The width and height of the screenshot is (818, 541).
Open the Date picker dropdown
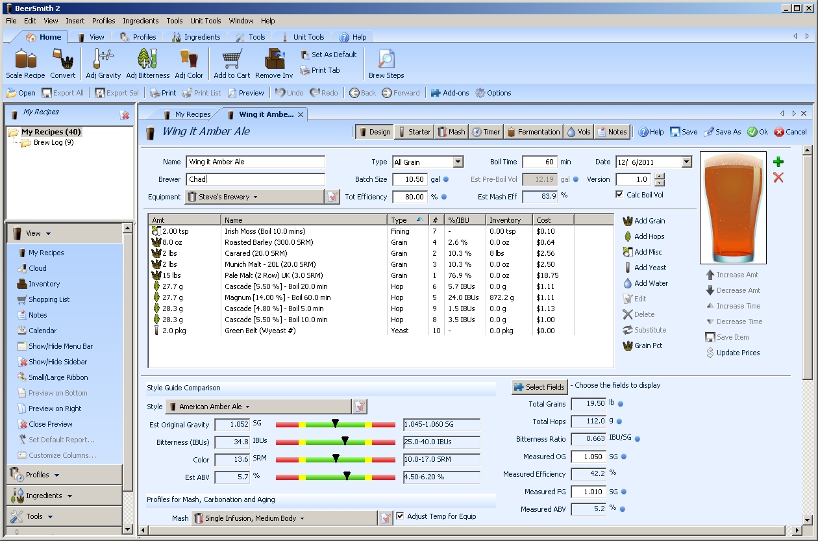click(687, 162)
